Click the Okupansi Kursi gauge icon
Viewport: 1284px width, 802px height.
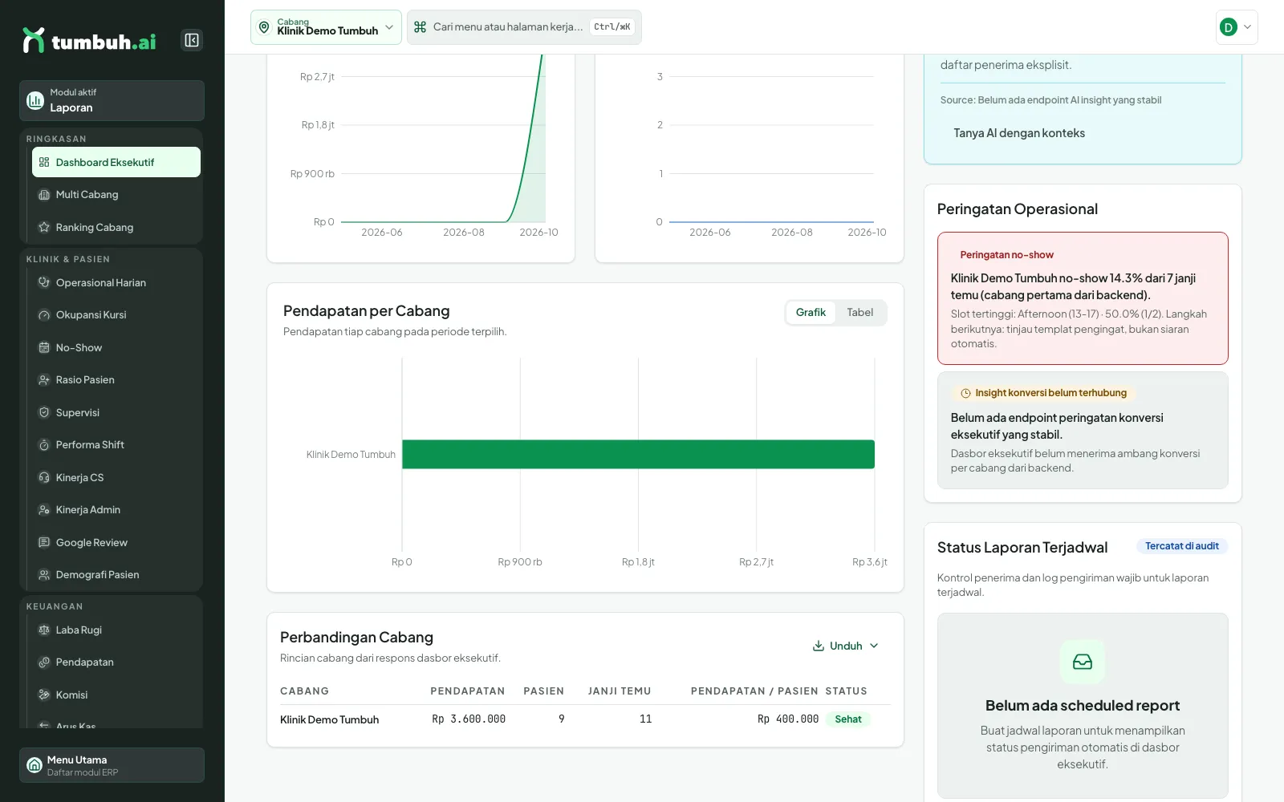[x=44, y=315]
